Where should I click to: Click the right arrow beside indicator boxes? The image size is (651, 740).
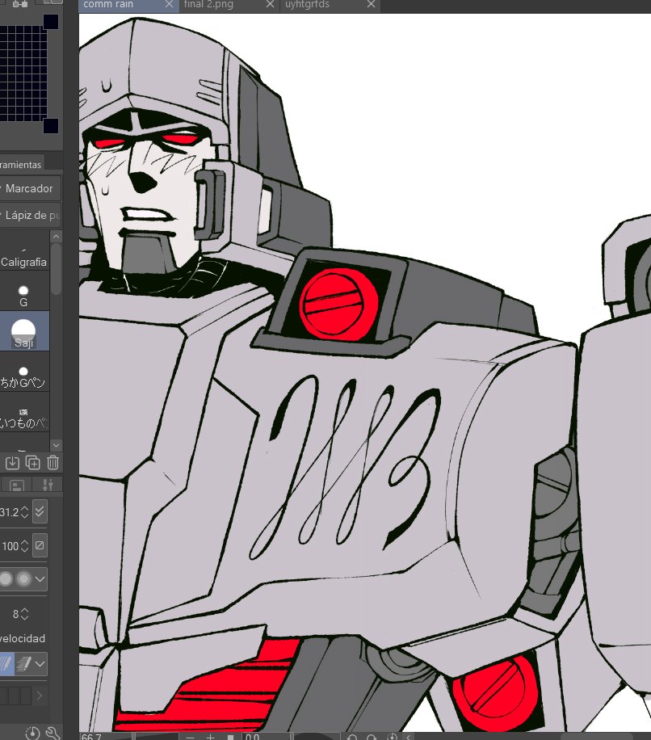click(x=39, y=696)
